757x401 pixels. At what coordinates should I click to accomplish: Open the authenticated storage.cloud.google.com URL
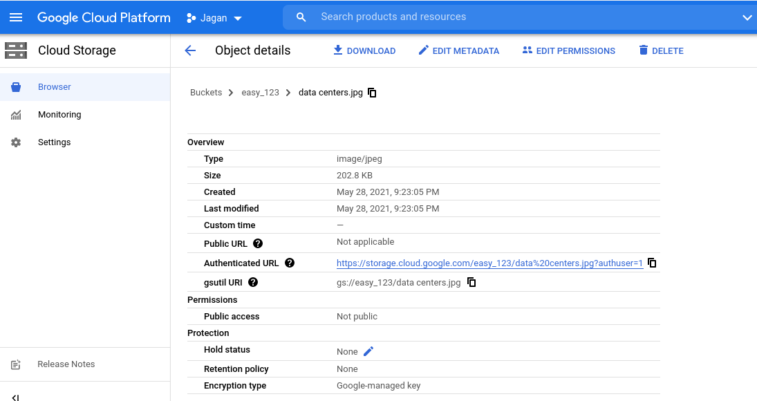489,263
